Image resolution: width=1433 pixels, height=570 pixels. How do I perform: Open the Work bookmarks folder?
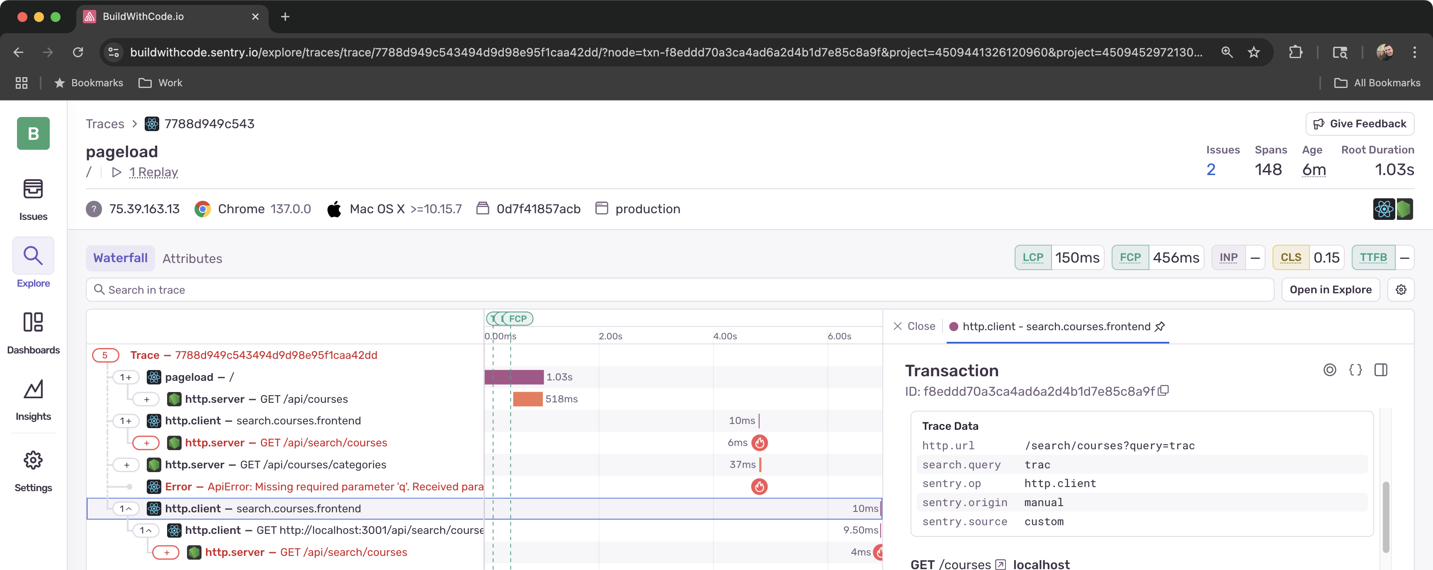160,83
